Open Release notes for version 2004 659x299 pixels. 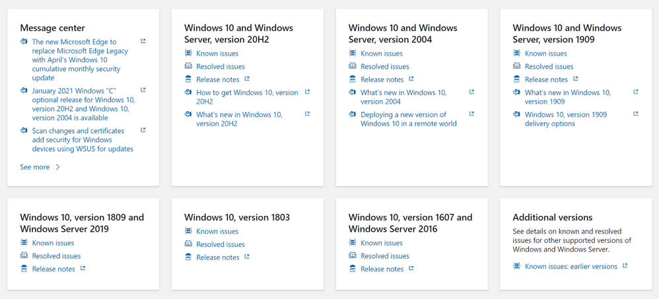click(382, 80)
